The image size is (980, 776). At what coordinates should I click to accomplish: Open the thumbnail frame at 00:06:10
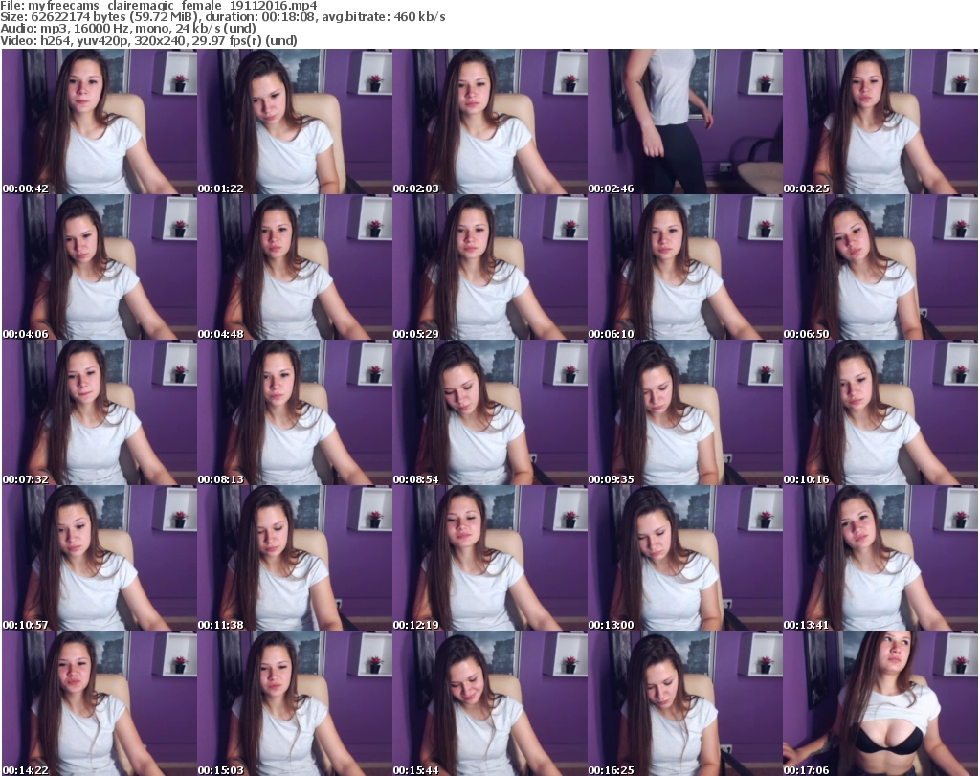coord(685,267)
